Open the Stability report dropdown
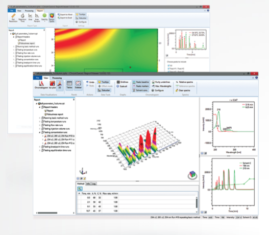The image size is (269, 235). [x=44, y=18]
